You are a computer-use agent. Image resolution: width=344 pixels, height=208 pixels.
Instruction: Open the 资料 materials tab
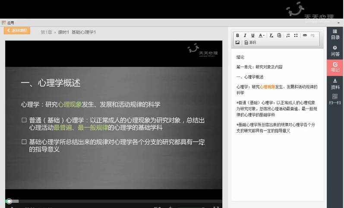coord(335,84)
